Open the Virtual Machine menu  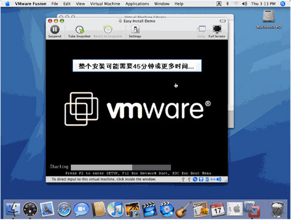[105, 4]
